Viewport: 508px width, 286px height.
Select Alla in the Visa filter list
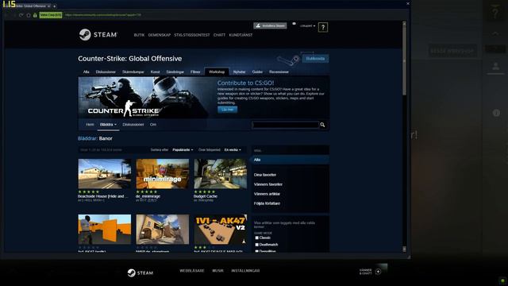[x=291, y=160]
